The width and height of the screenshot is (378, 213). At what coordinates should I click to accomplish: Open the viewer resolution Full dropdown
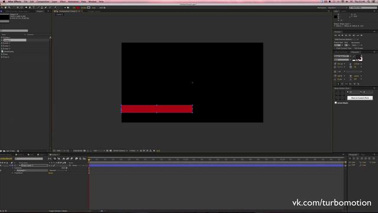point(99,151)
